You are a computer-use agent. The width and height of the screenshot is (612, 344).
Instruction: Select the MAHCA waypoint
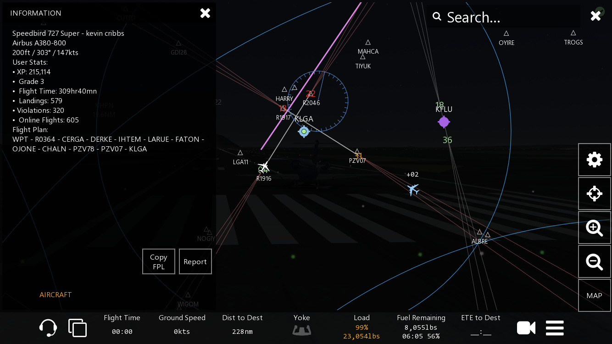(368, 43)
